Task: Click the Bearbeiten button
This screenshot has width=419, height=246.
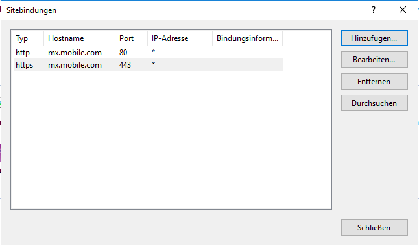Action: [x=374, y=60]
